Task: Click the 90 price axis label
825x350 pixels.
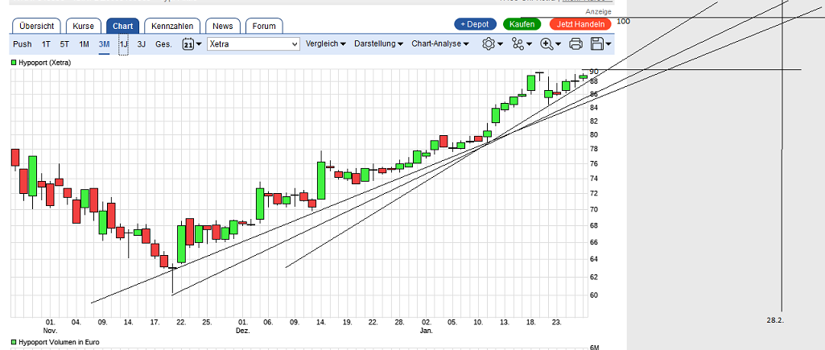Action: click(594, 71)
